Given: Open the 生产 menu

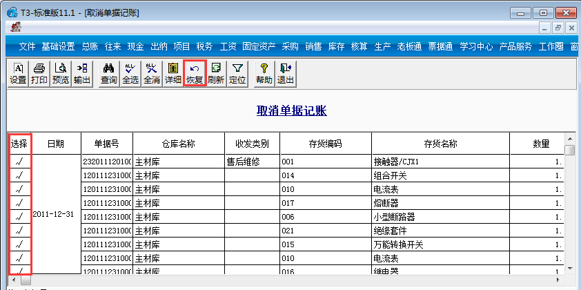Looking at the screenshot, I should click(382, 46).
